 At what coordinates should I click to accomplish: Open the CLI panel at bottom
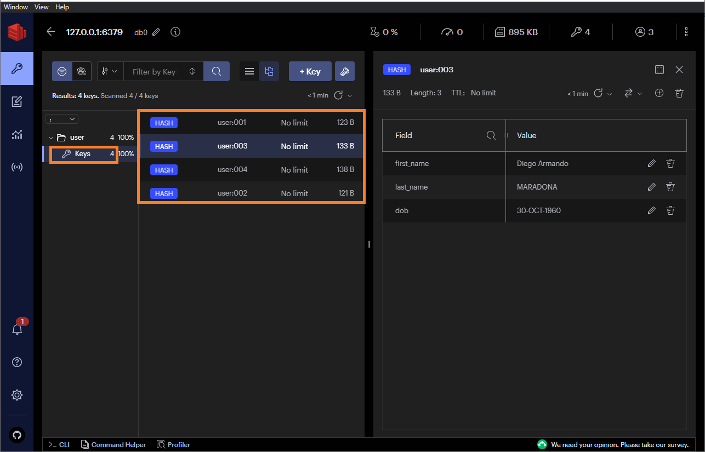tap(59, 444)
